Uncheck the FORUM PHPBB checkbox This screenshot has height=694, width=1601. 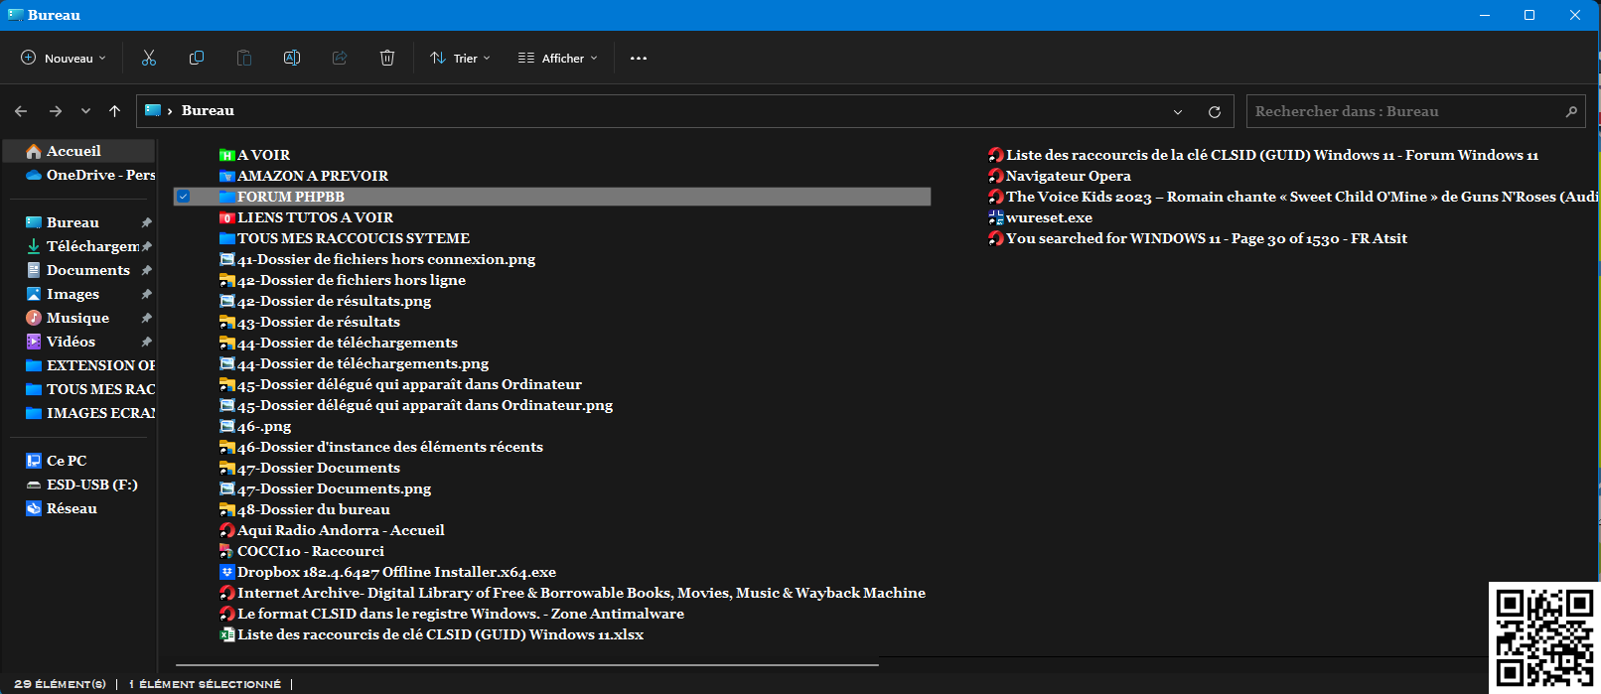click(x=184, y=197)
